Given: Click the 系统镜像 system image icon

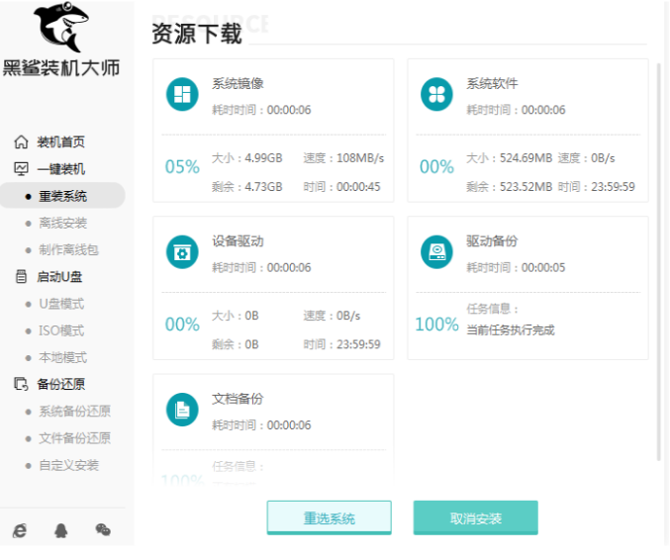Looking at the screenshot, I should [182, 95].
